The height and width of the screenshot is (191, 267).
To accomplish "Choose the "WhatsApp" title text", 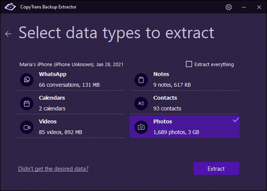I will tap(52, 74).
